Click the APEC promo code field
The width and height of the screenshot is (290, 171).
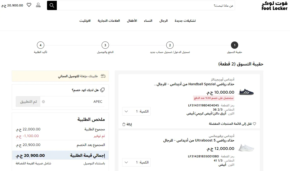tap(72, 102)
